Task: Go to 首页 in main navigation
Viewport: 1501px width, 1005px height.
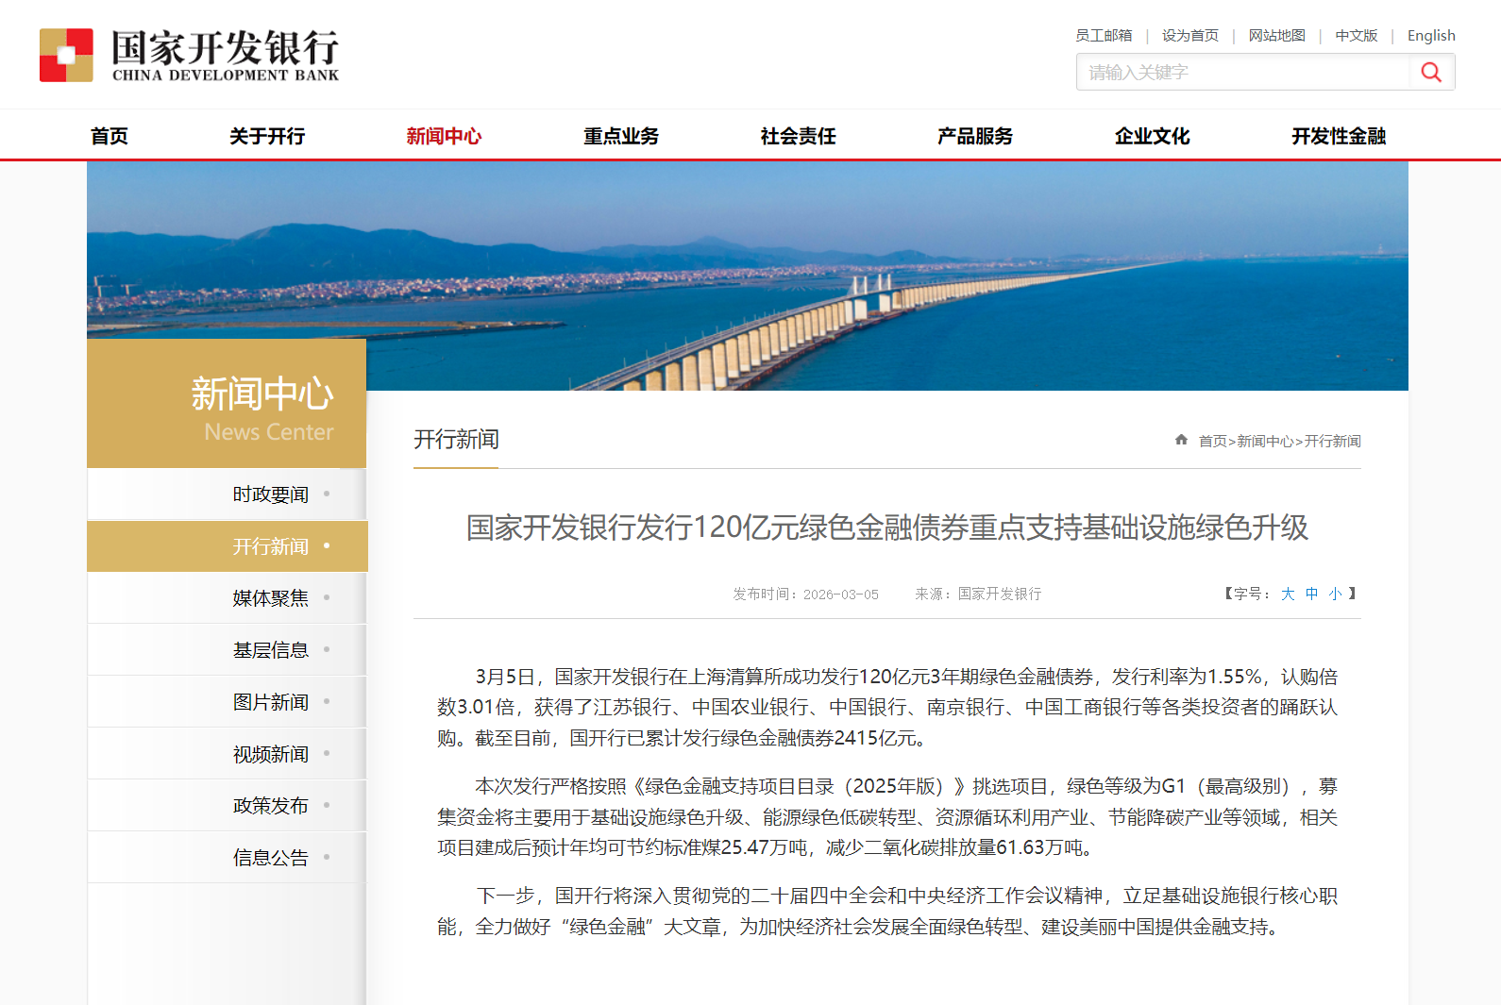Action: 110,136
